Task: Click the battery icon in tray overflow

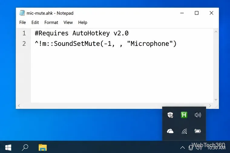Action: [x=198, y=131]
